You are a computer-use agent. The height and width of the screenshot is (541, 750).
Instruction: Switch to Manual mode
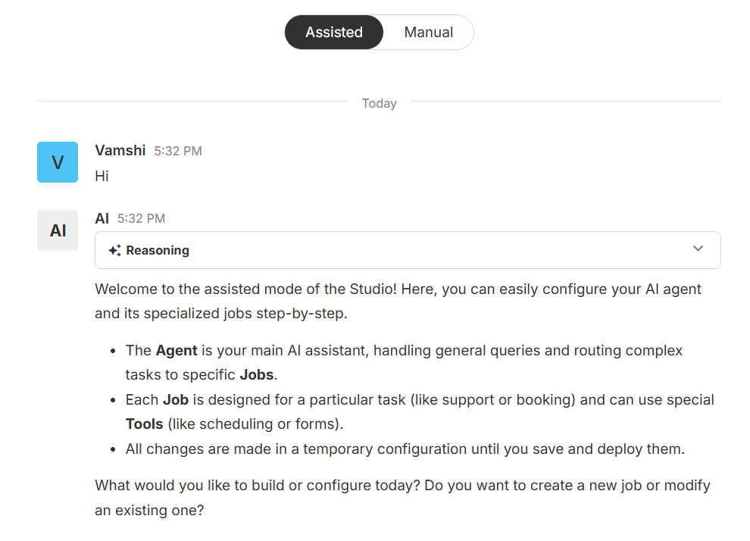tap(428, 33)
